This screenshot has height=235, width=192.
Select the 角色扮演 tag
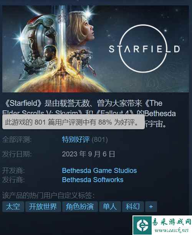point(80,207)
